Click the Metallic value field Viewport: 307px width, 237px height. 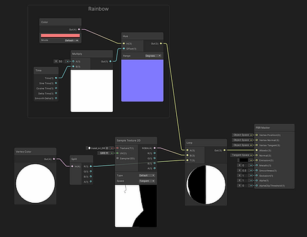pyautogui.click(x=245, y=165)
